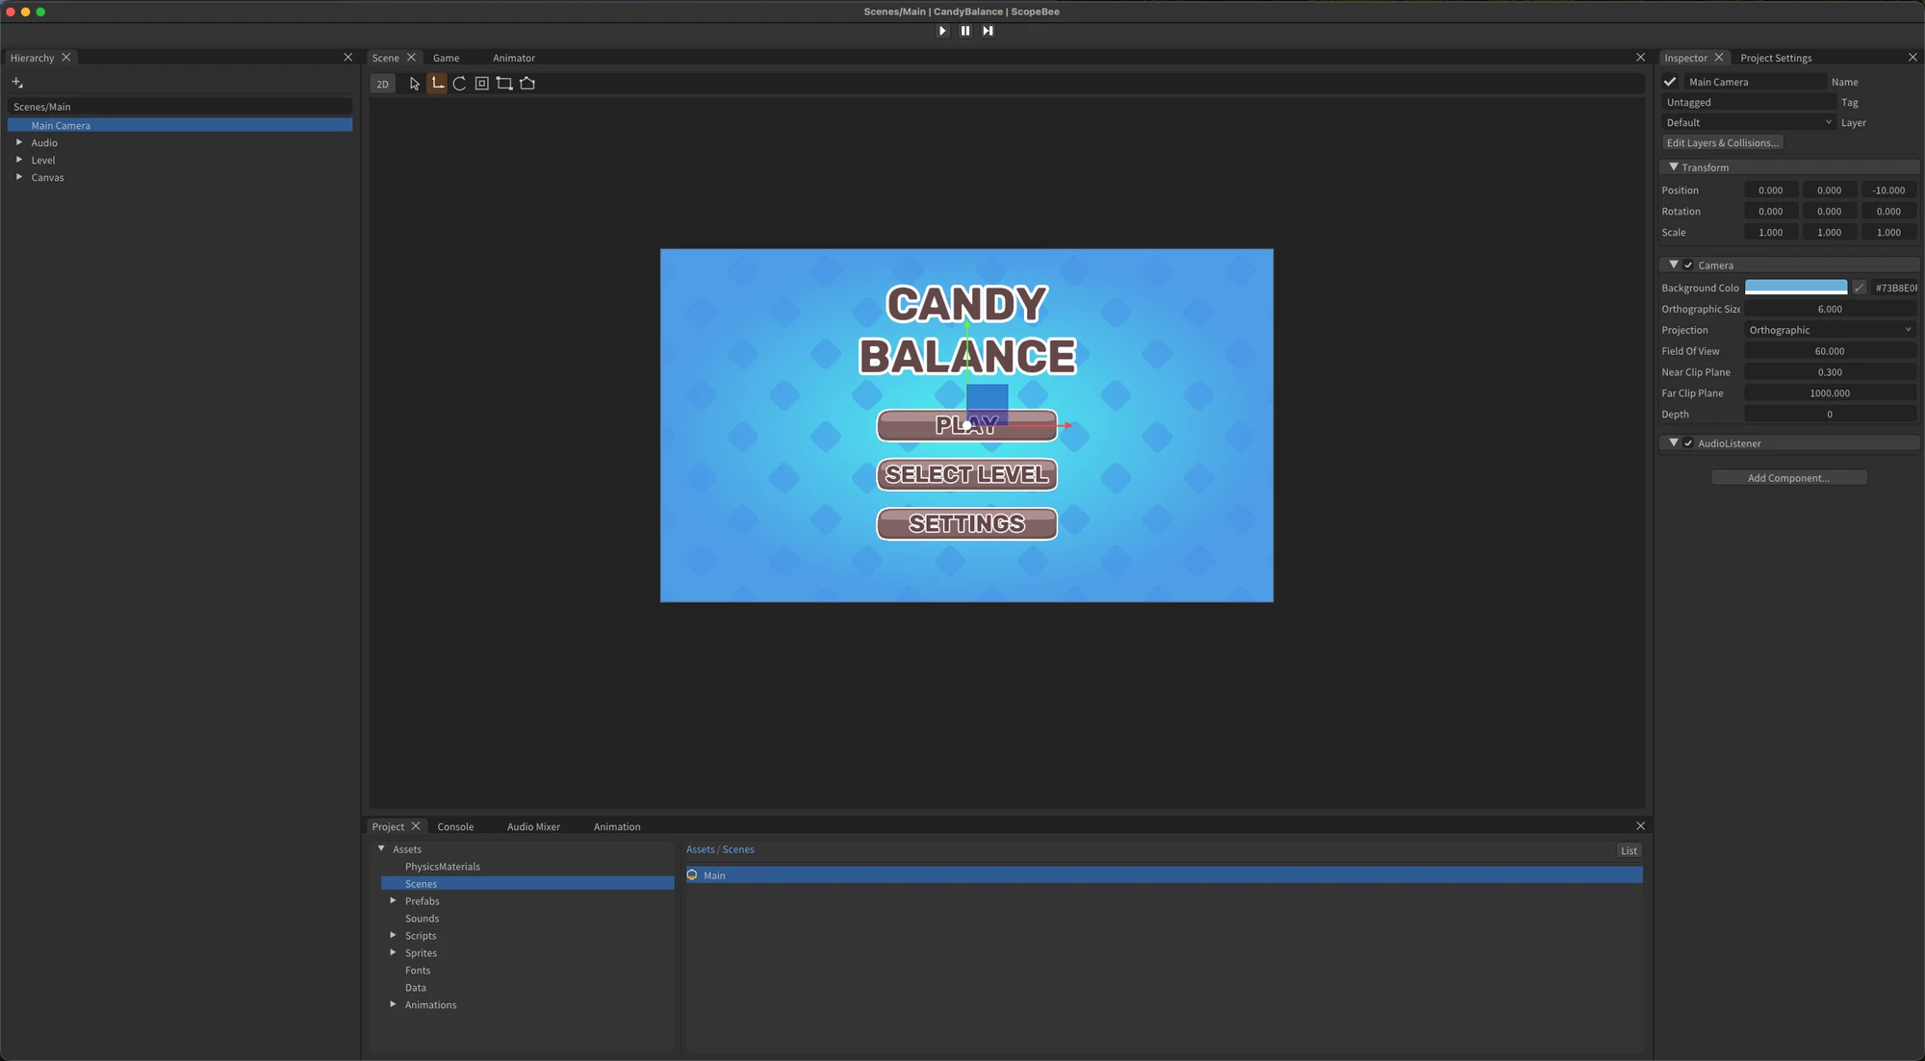Edit the Orthographic Size field

[1830, 309]
